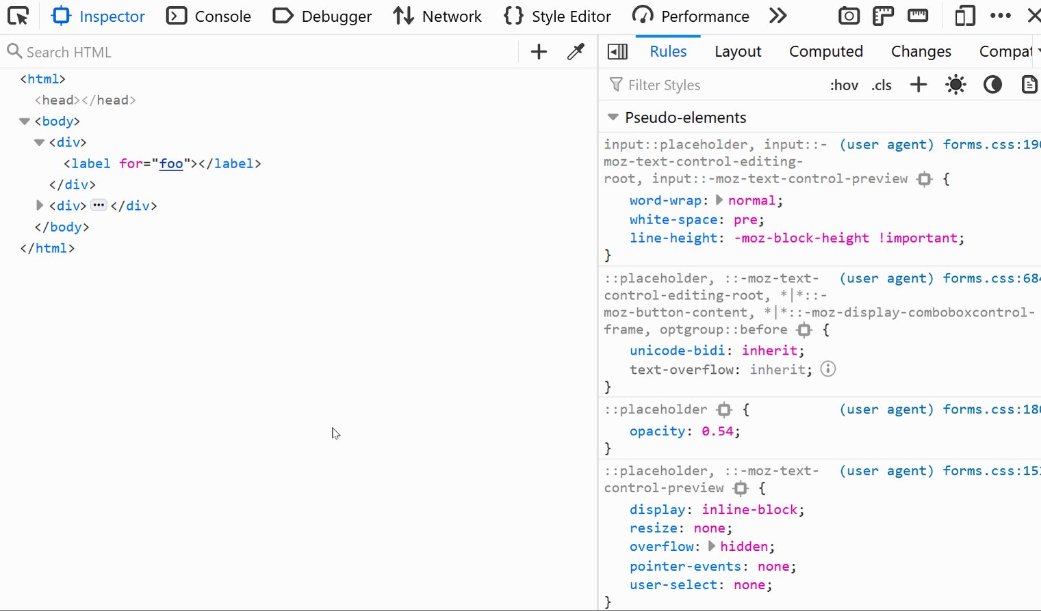
Task: Expand the word-wrap property value
Action: click(x=719, y=200)
